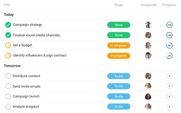This screenshot has width=181, height=113.
Task: Sort by the Stage column header
Action: click(x=118, y=5)
